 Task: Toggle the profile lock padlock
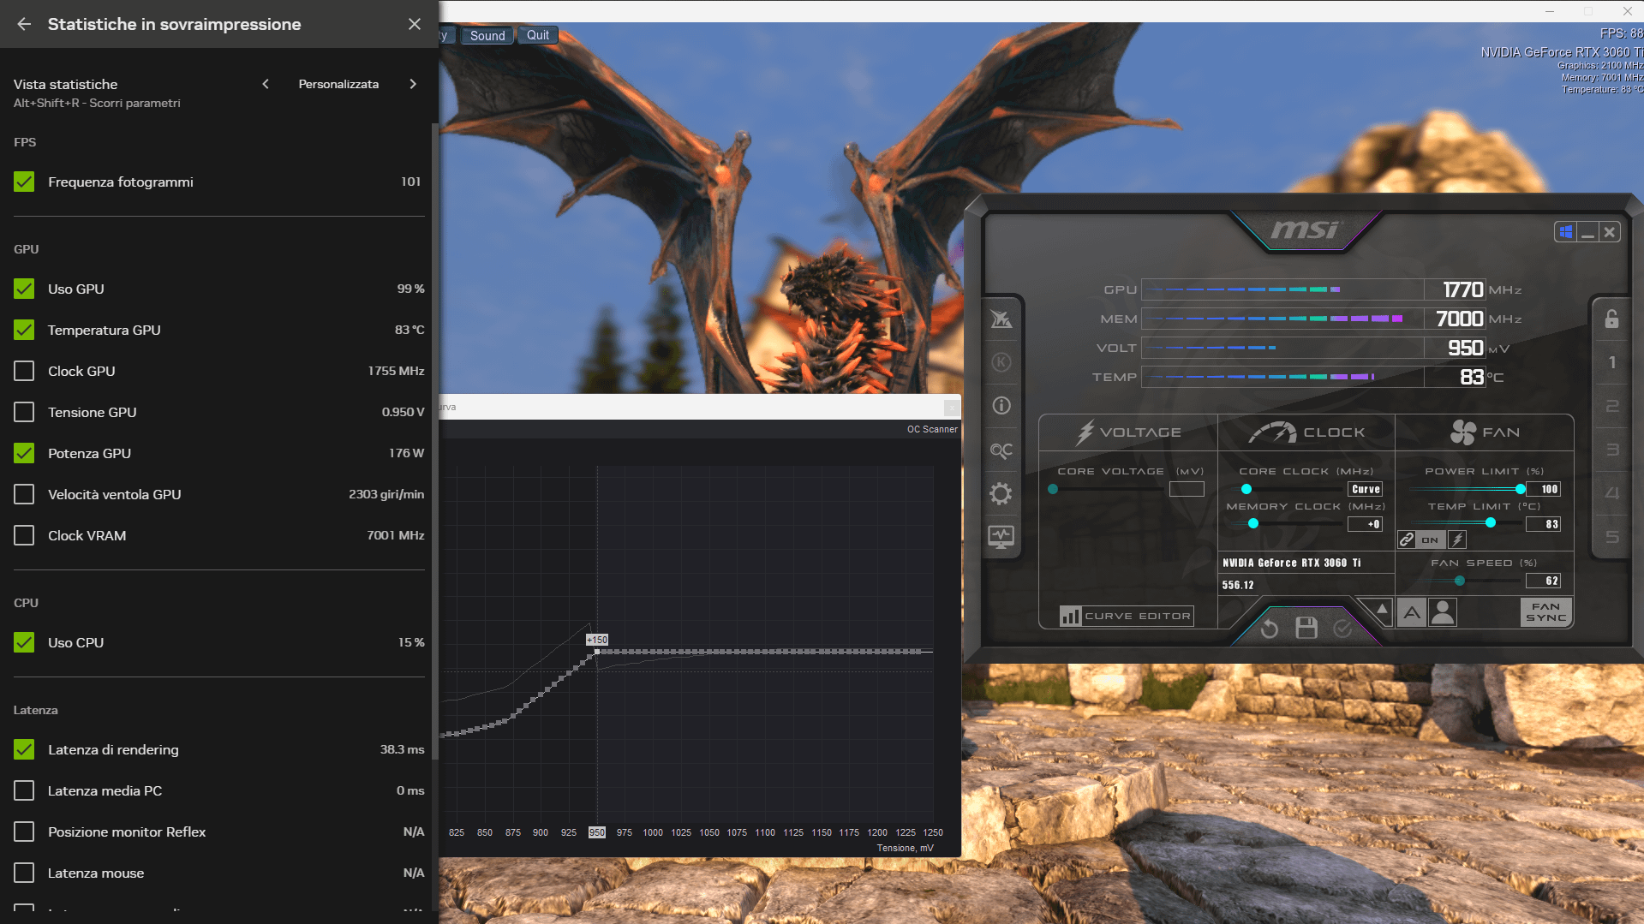coord(1611,319)
